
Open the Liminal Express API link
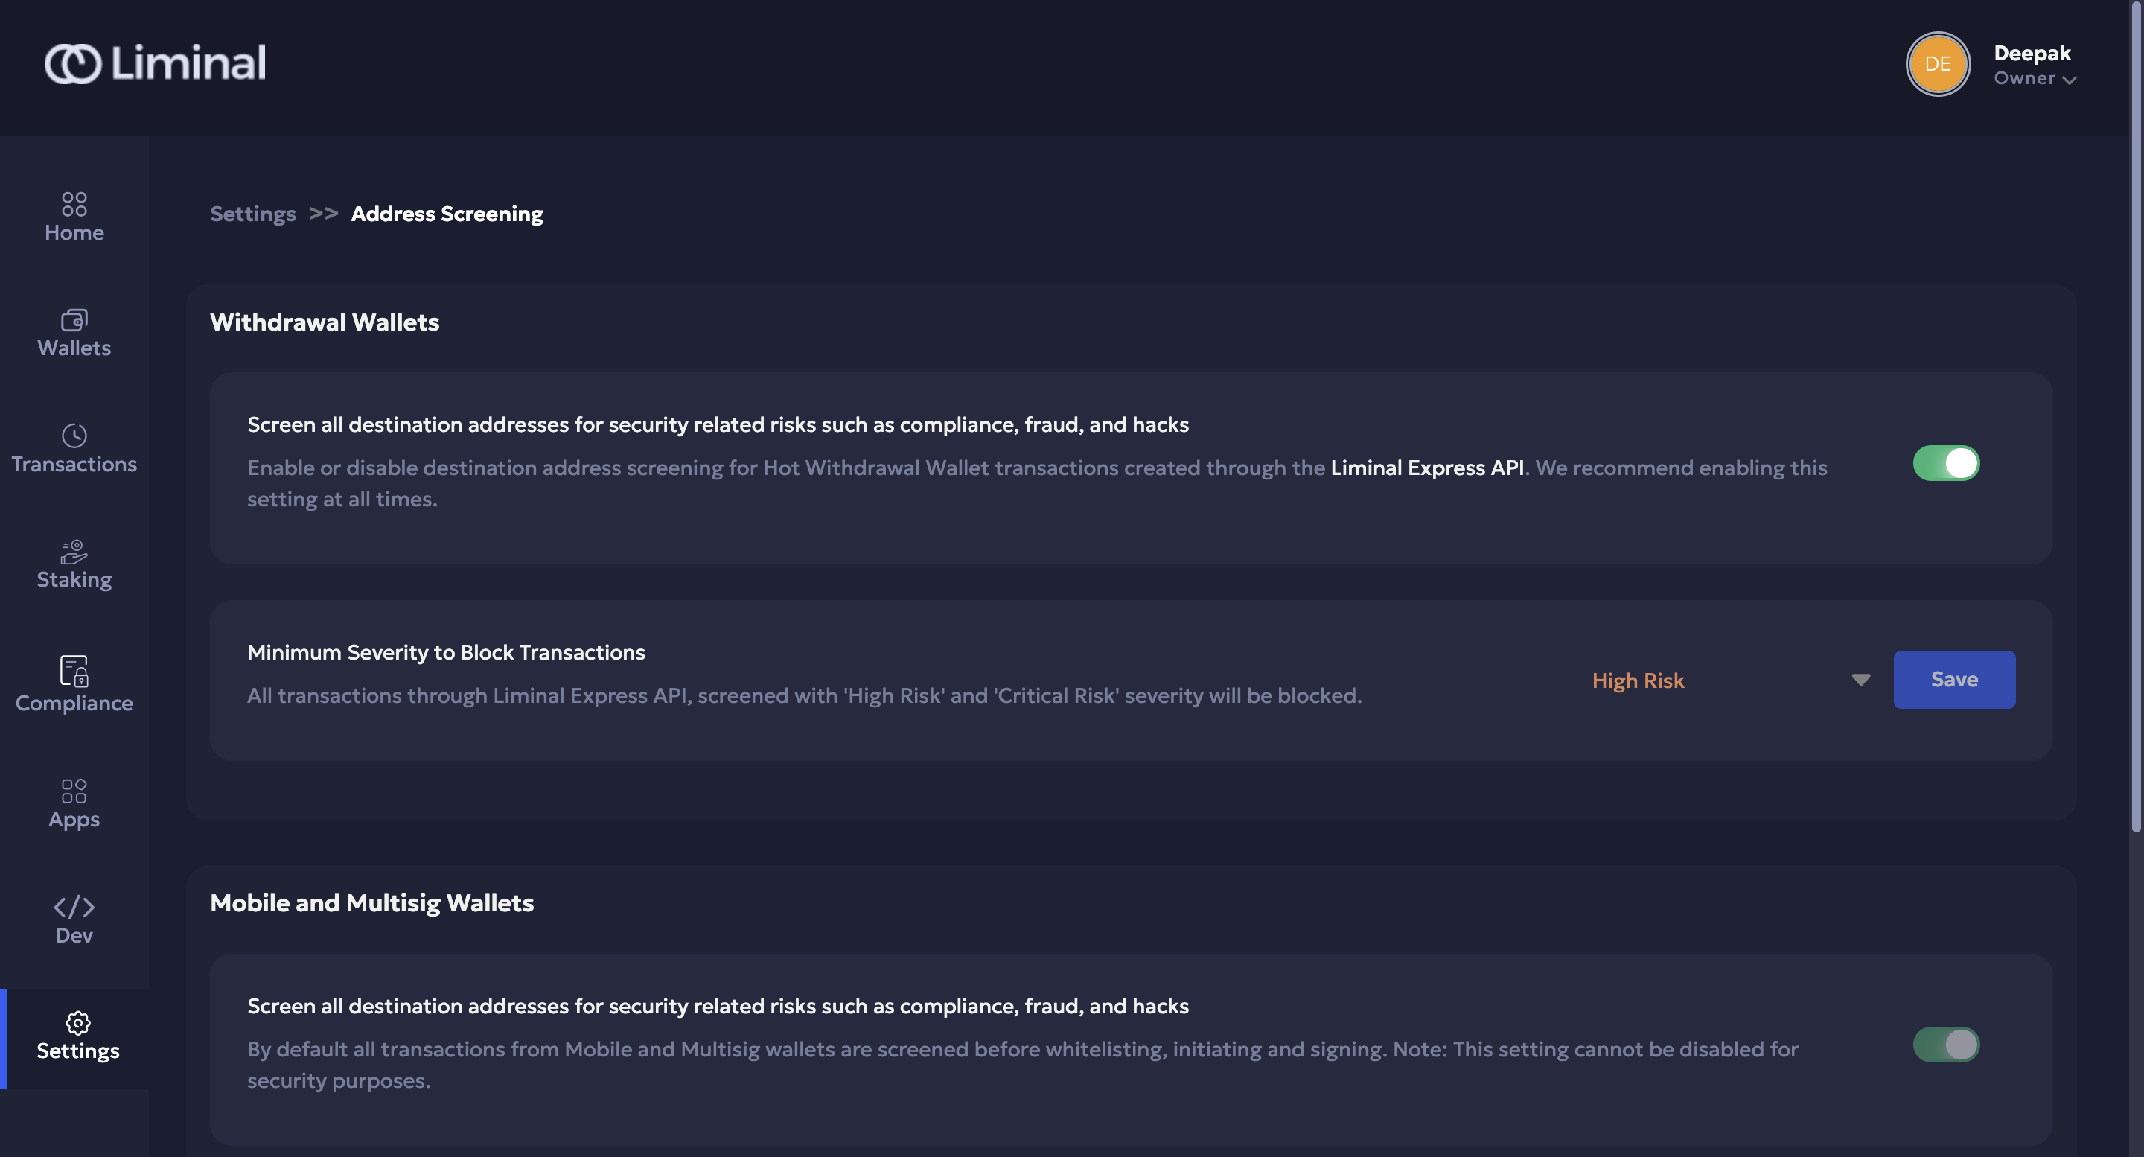tap(1427, 468)
